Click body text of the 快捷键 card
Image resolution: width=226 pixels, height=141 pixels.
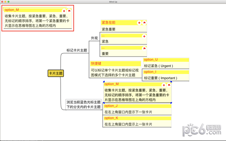click(115, 73)
